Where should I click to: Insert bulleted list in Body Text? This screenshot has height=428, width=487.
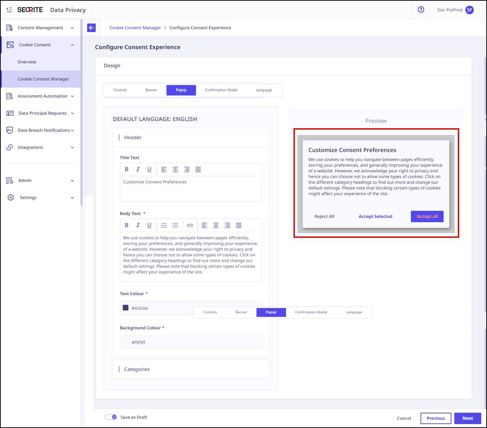click(x=175, y=225)
